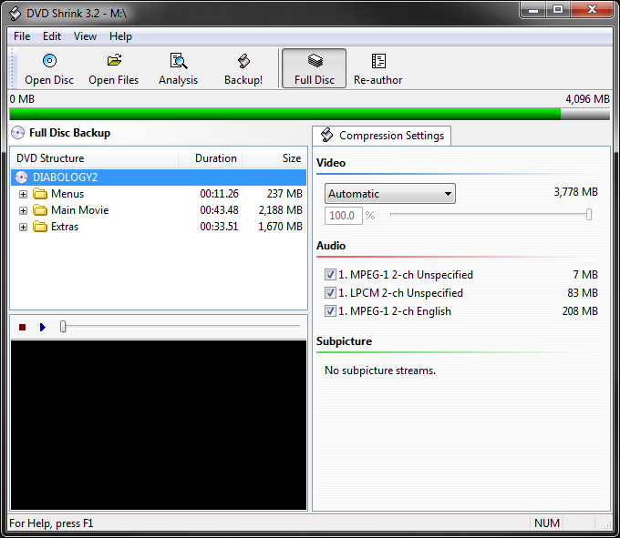Click the Main Movie folder icon

(x=40, y=210)
